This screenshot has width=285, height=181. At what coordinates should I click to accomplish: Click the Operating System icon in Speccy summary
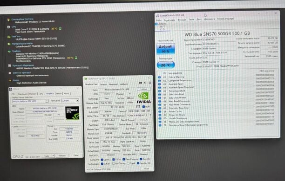(x=8, y=20)
